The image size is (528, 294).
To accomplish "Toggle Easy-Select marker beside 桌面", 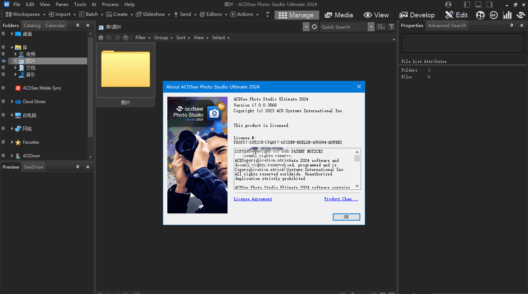I will [x=3, y=34].
